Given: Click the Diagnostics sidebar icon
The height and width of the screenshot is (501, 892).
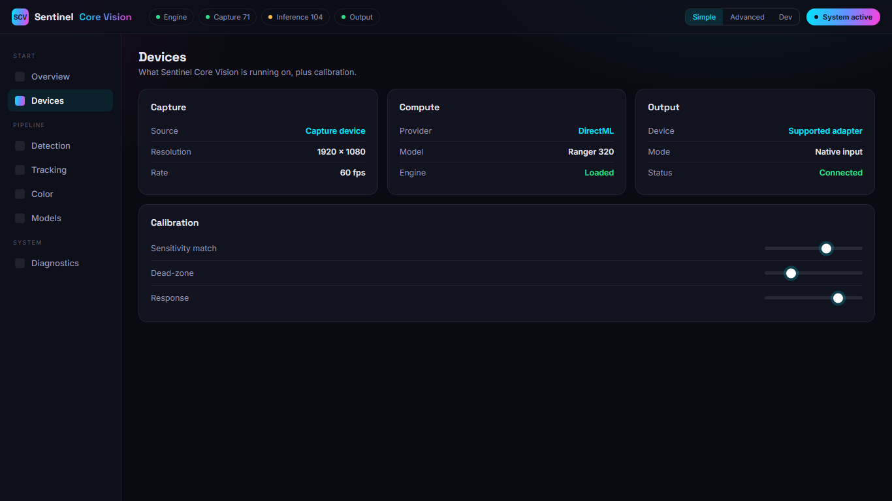Looking at the screenshot, I should click(x=20, y=263).
